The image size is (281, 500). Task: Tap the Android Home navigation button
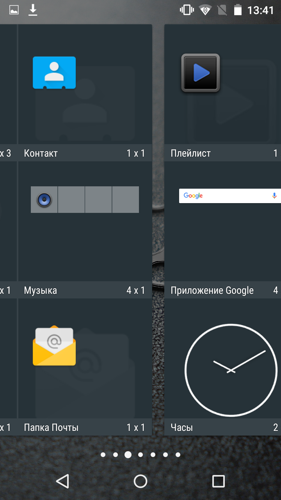140,481
